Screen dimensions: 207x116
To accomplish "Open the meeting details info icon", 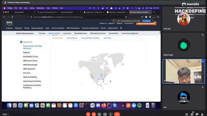I will pos(187,114).
